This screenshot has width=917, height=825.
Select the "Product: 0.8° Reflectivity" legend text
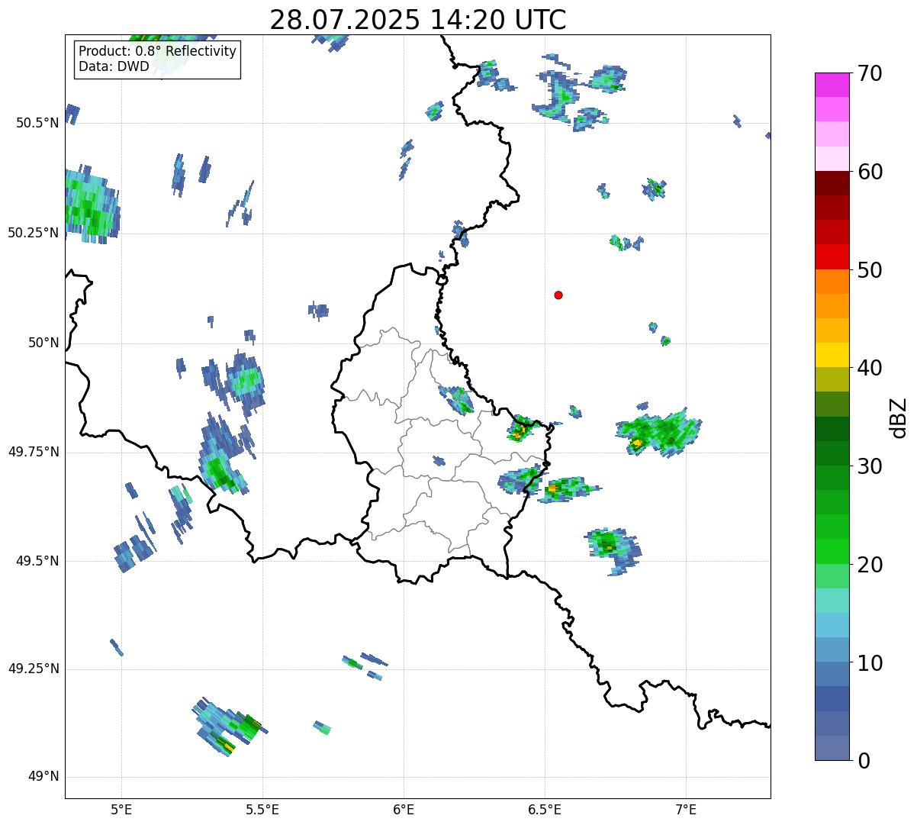(158, 51)
